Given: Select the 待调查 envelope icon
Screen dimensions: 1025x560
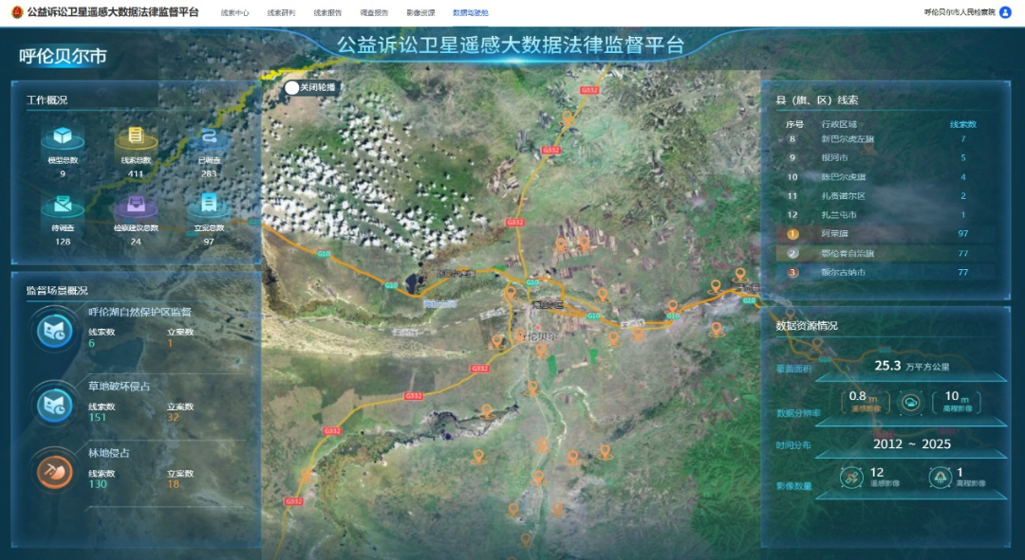Looking at the screenshot, I should (x=63, y=205).
